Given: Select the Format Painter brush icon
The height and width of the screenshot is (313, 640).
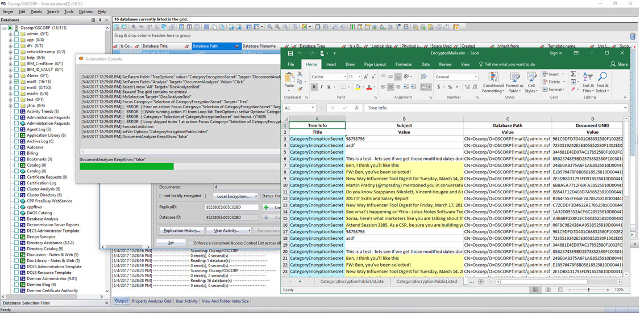Looking at the screenshot, I should [301, 88].
